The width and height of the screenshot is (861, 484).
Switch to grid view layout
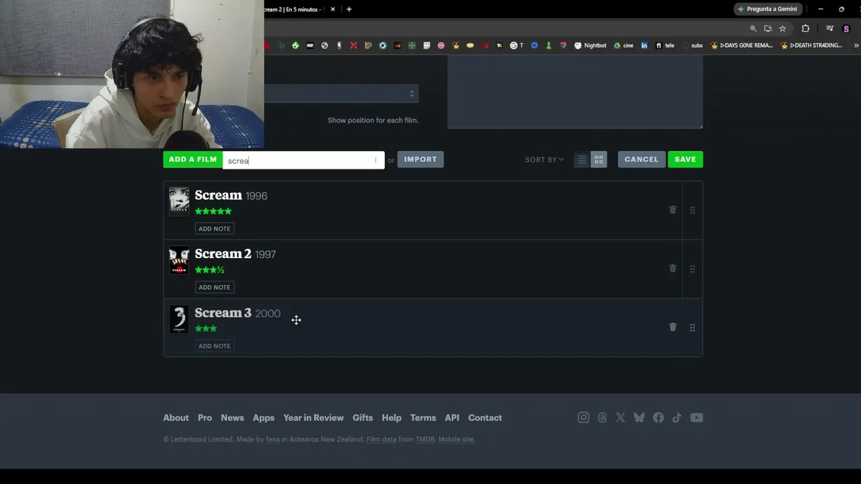pyautogui.click(x=599, y=159)
